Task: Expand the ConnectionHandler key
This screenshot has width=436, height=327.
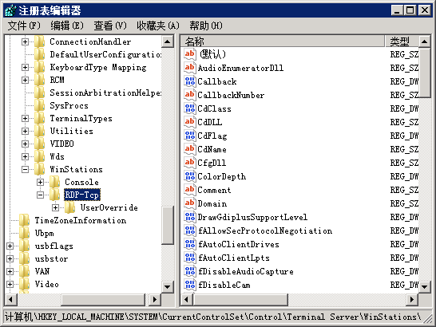Action: (x=25, y=41)
